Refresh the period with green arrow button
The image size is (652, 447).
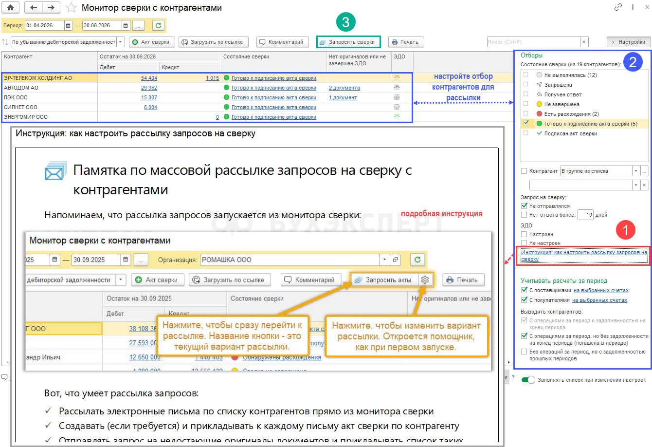coord(158,25)
